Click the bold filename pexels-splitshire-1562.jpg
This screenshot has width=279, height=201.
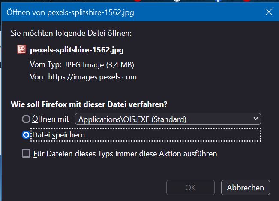[x=77, y=50]
